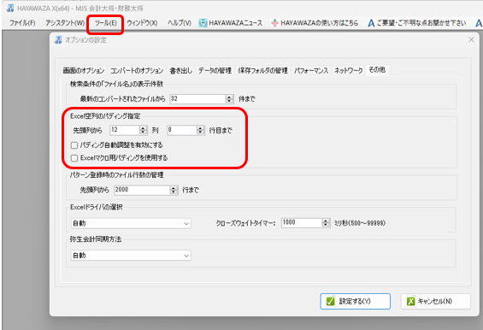This screenshot has width=483, height=330.
Task: Open HAYAWAZAの使い方はこちら link
Action: (x=320, y=23)
